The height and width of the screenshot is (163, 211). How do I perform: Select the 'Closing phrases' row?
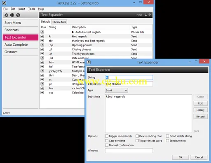(x=96, y=49)
